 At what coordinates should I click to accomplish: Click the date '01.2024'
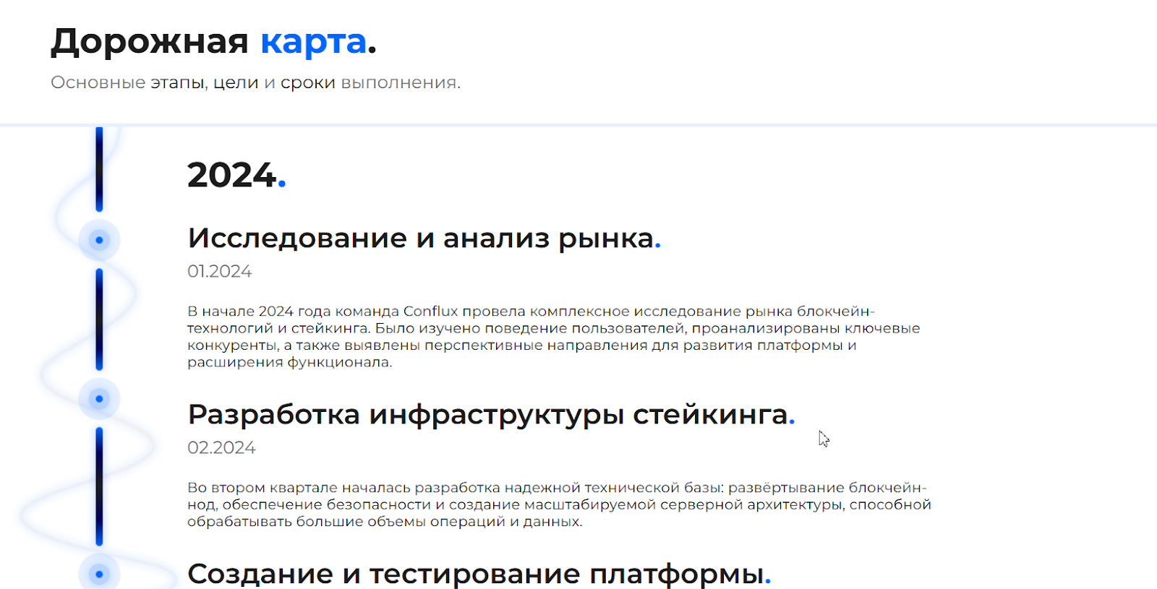tap(219, 272)
